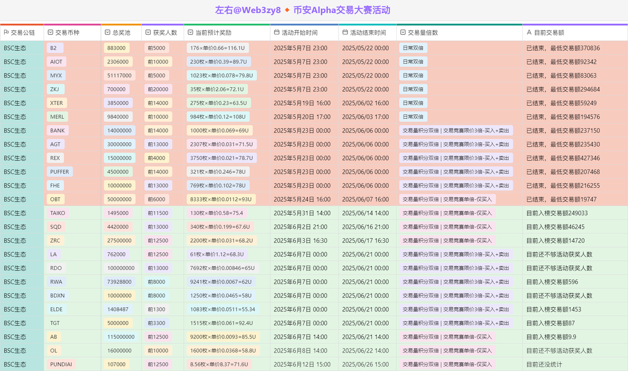Click the icon beside 当前预计奖励 header

click(190, 32)
